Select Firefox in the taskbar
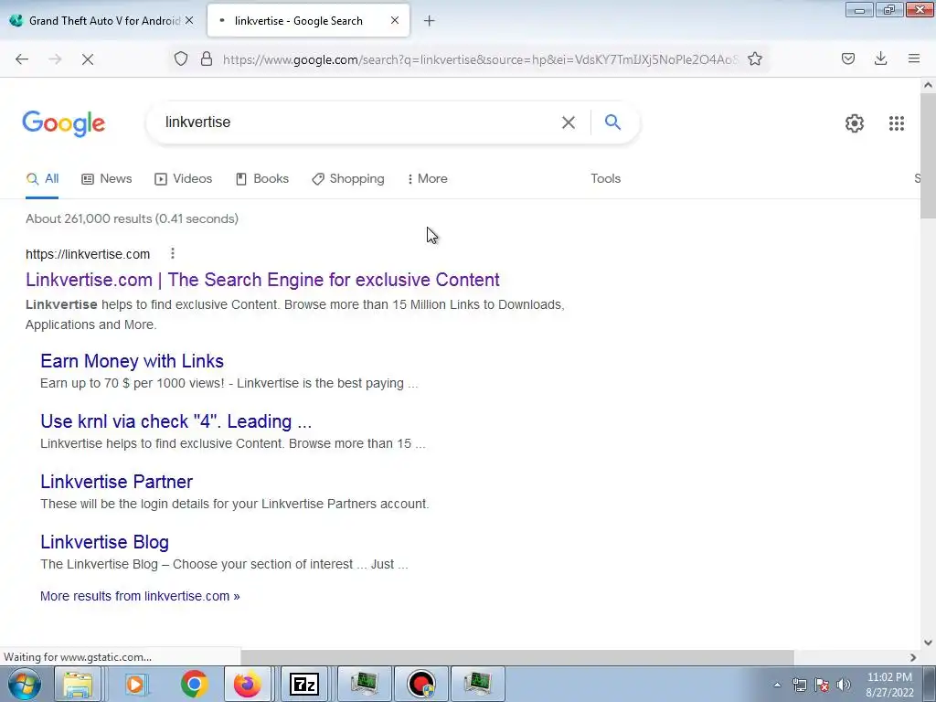Screen dimensions: 936x702 [247, 684]
